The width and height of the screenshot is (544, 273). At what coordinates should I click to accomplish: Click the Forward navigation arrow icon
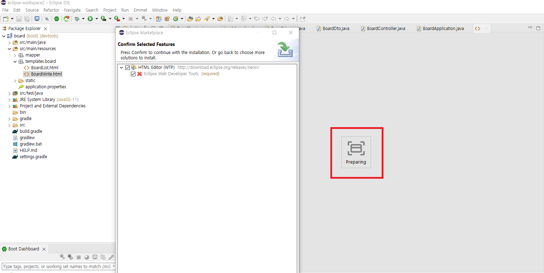coord(287,19)
